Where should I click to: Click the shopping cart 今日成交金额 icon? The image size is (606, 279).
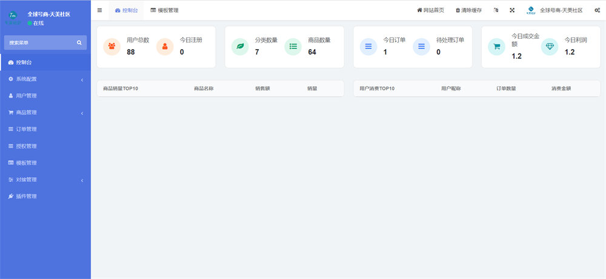(496, 47)
